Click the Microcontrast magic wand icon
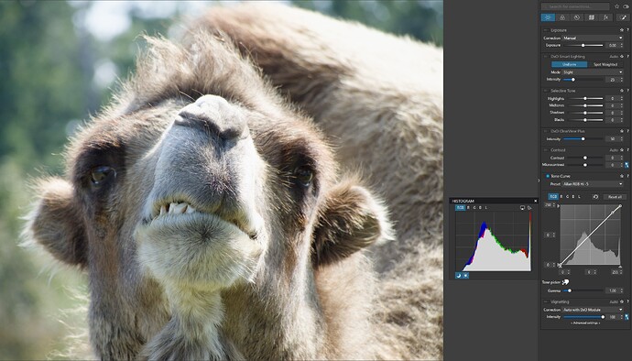Image resolution: width=632 pixels, height=361 pixels. tap(627, 165)
